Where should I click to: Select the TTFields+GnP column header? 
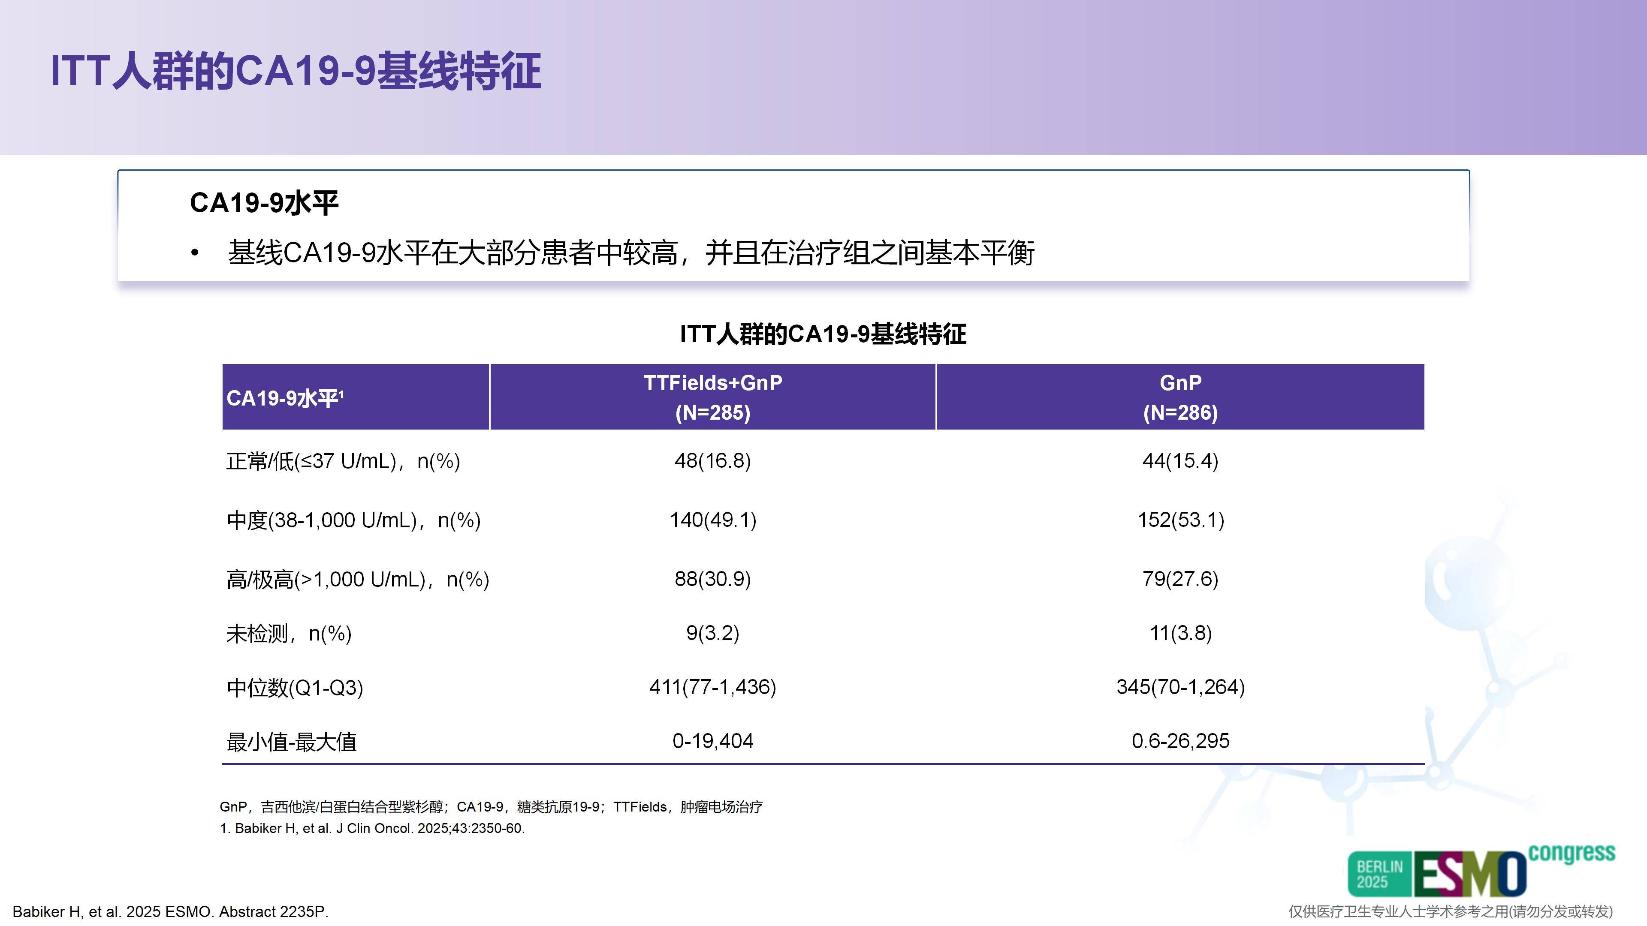pyautogui.click(x=712, y=397)
